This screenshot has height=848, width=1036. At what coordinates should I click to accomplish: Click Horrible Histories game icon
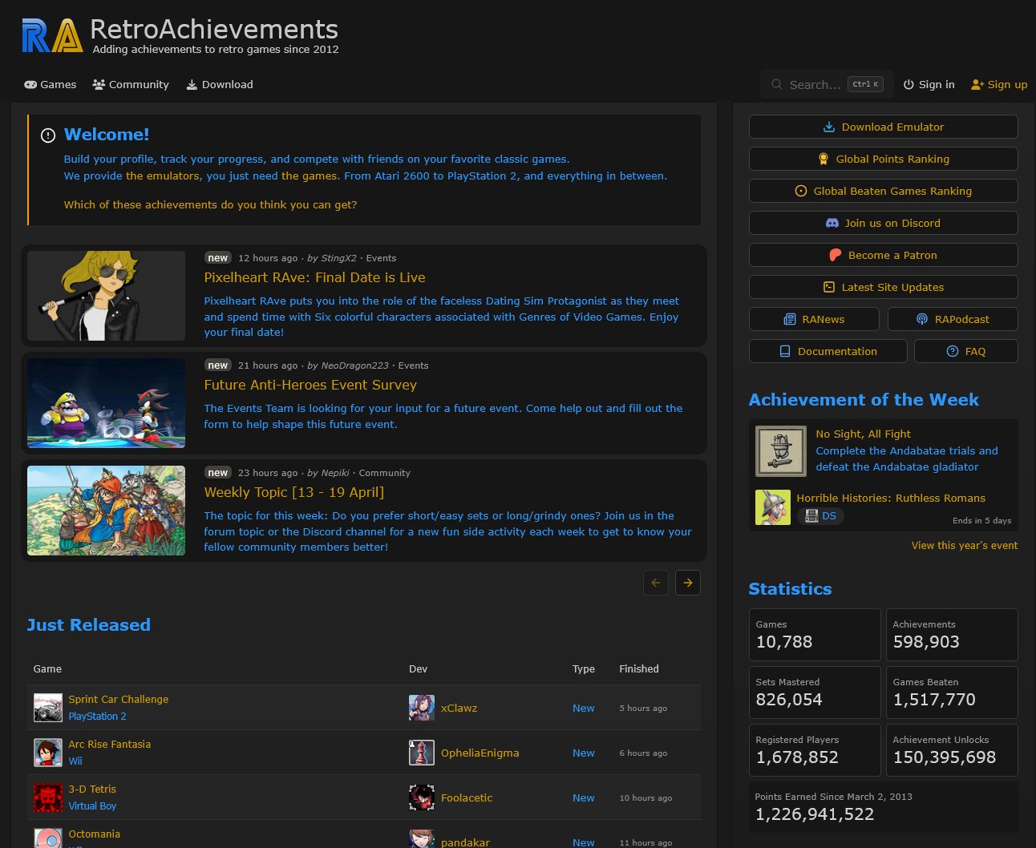(772, 507)
